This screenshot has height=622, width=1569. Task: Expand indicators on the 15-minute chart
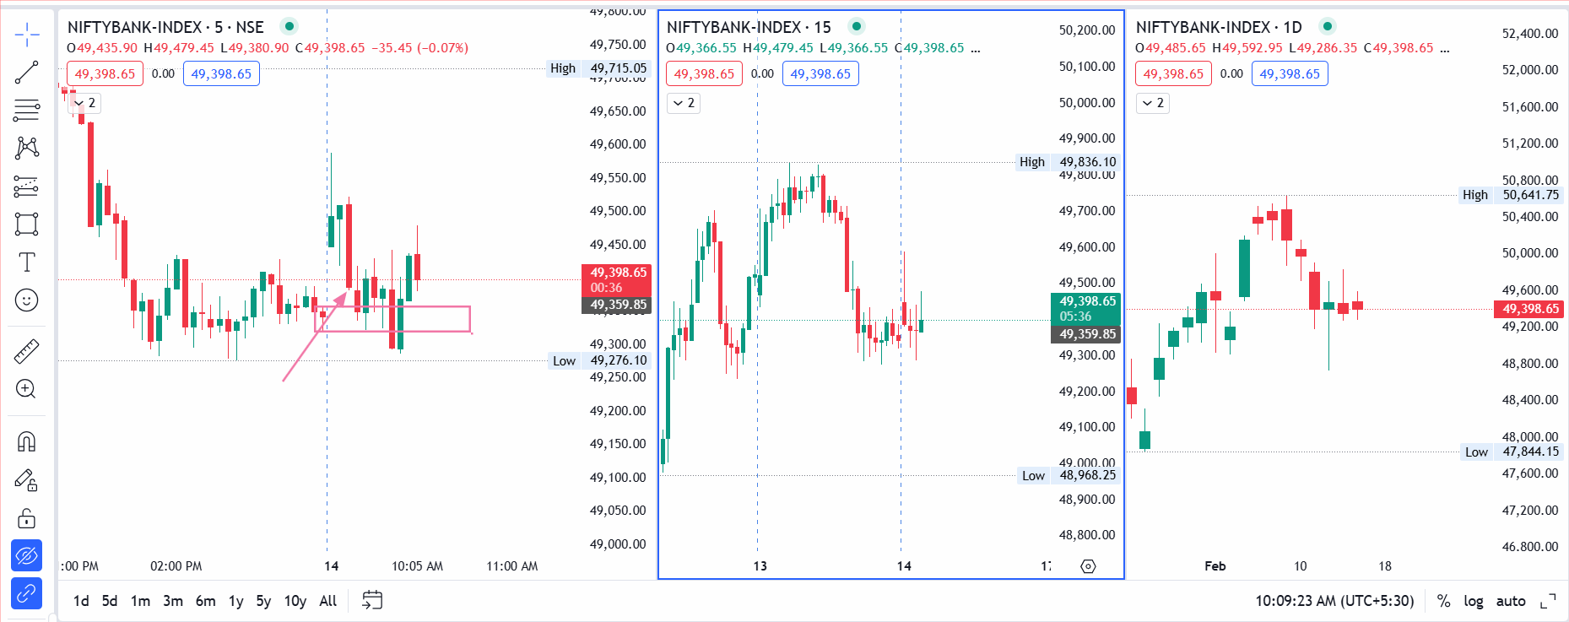pos(684,103)
